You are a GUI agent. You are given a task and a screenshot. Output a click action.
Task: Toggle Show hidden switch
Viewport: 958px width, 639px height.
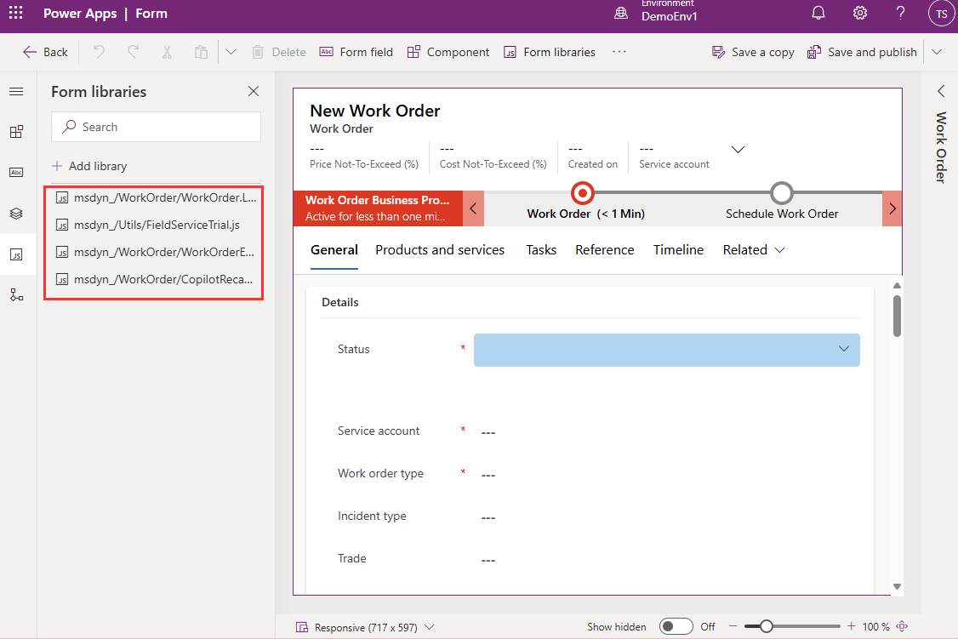[x=676, y=627]
